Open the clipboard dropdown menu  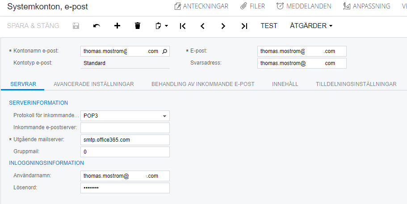pyautogui.click(x=161, y=26)
